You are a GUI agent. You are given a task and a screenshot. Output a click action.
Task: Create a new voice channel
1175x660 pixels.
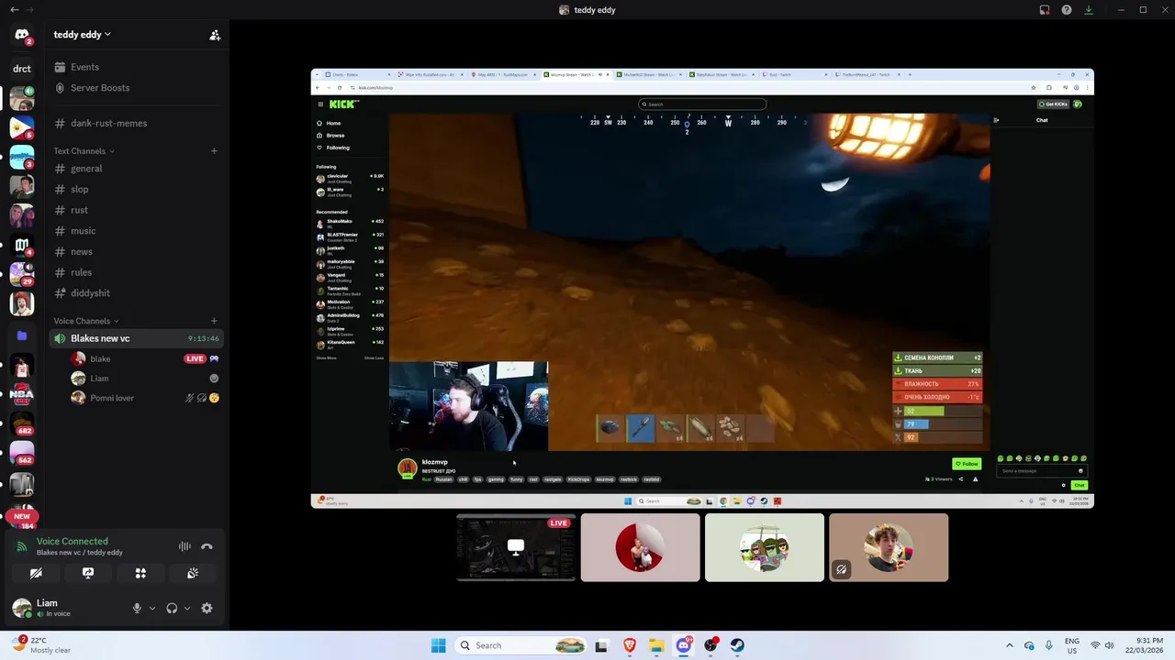tap(214, 321)
